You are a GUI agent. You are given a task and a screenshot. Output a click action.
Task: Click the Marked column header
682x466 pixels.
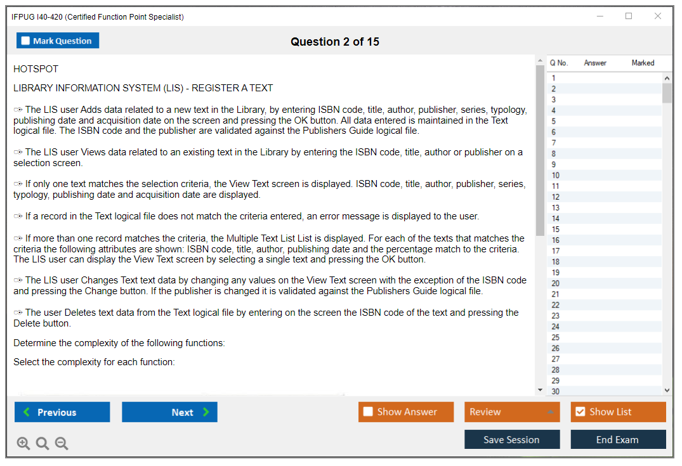[643, 63]
